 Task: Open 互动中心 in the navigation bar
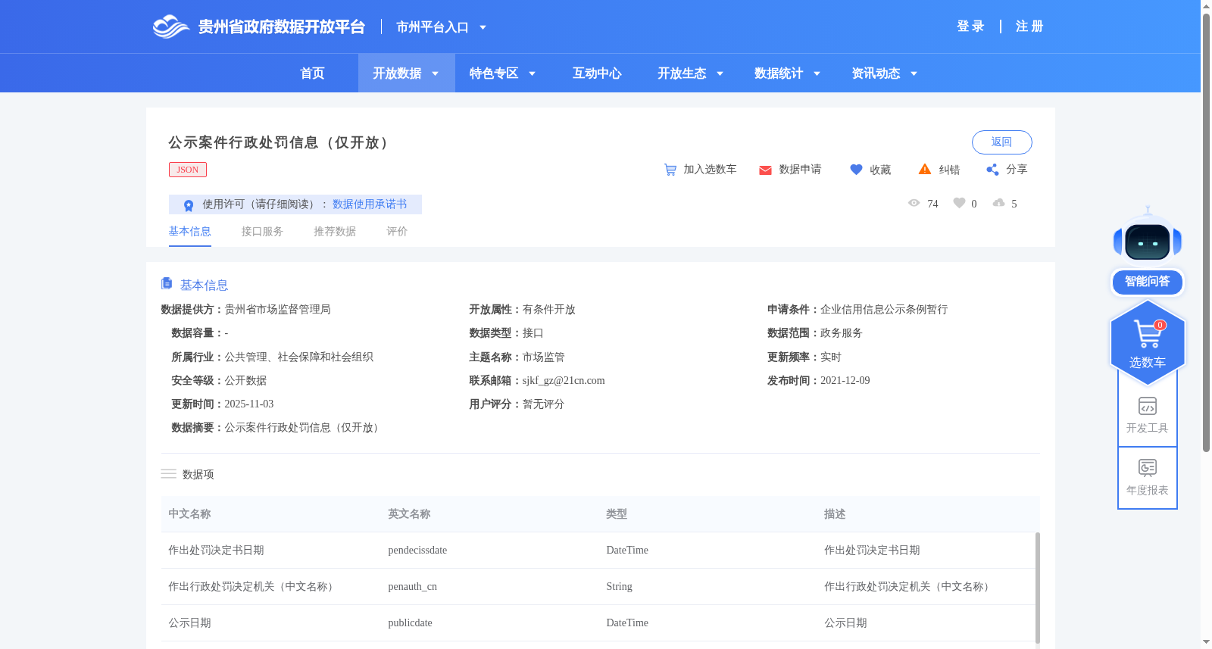point(597,73)
